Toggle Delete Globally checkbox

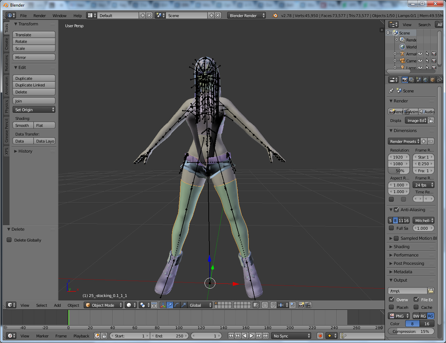(9, 240)
